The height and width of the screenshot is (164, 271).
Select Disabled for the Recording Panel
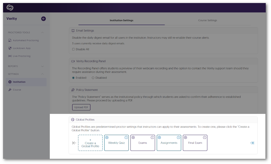93,78
